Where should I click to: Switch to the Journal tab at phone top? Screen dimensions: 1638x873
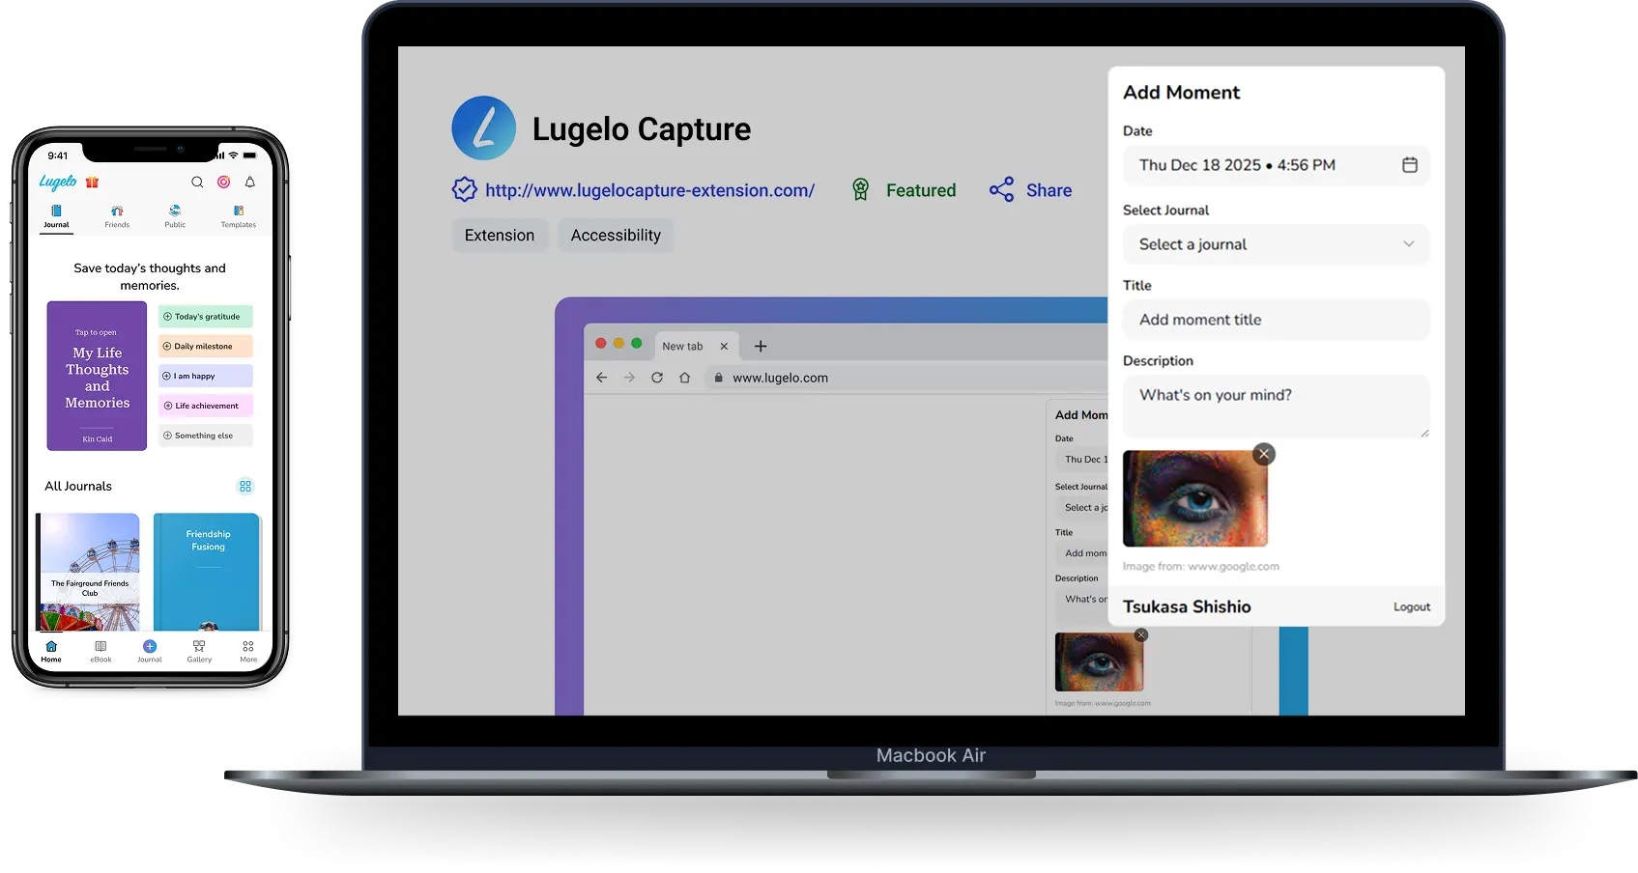tap(56, 216)
